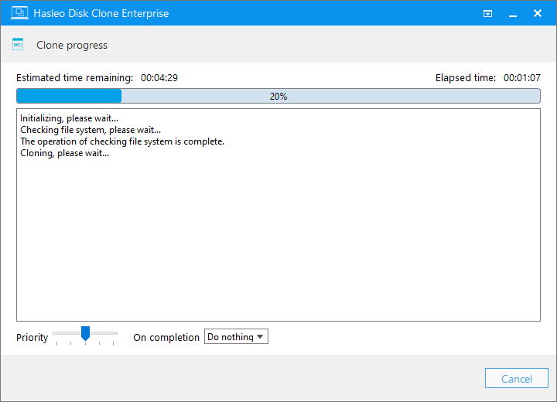
Task: Select the 'Cloning, please wait...' log line
Action: [65, 153]
